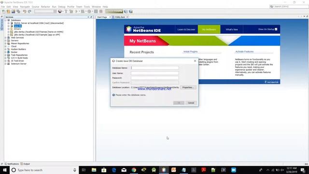Select the Learn & Discover tab
Viewport: 309px width, 174px height.
point(186,29)
